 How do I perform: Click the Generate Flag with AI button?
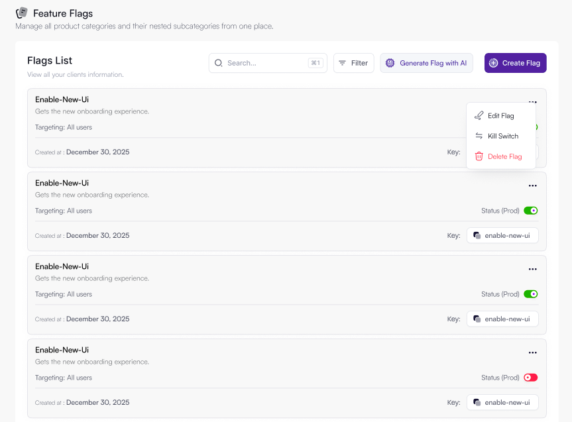pos(426,63)
